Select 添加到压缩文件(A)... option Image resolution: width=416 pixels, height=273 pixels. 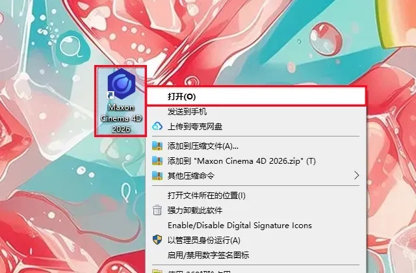coord(203,146)
